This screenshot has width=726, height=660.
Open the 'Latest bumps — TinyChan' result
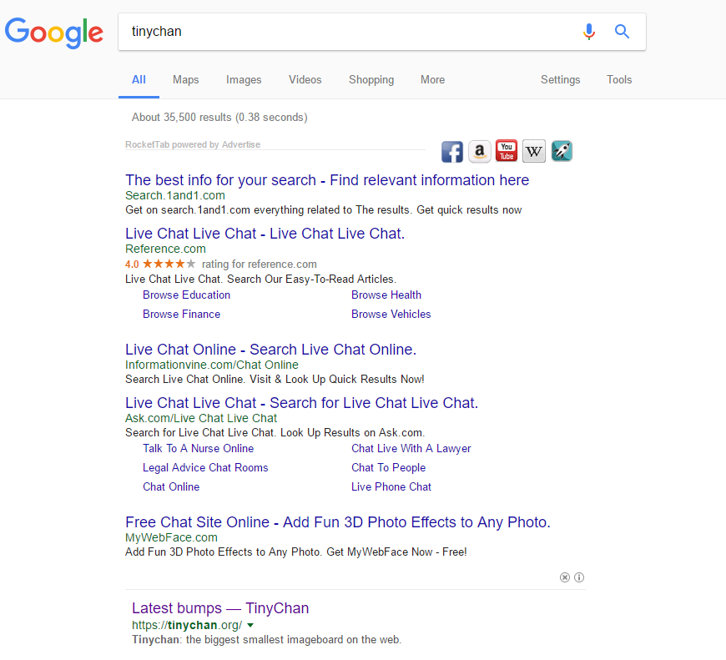click(220, 608)
